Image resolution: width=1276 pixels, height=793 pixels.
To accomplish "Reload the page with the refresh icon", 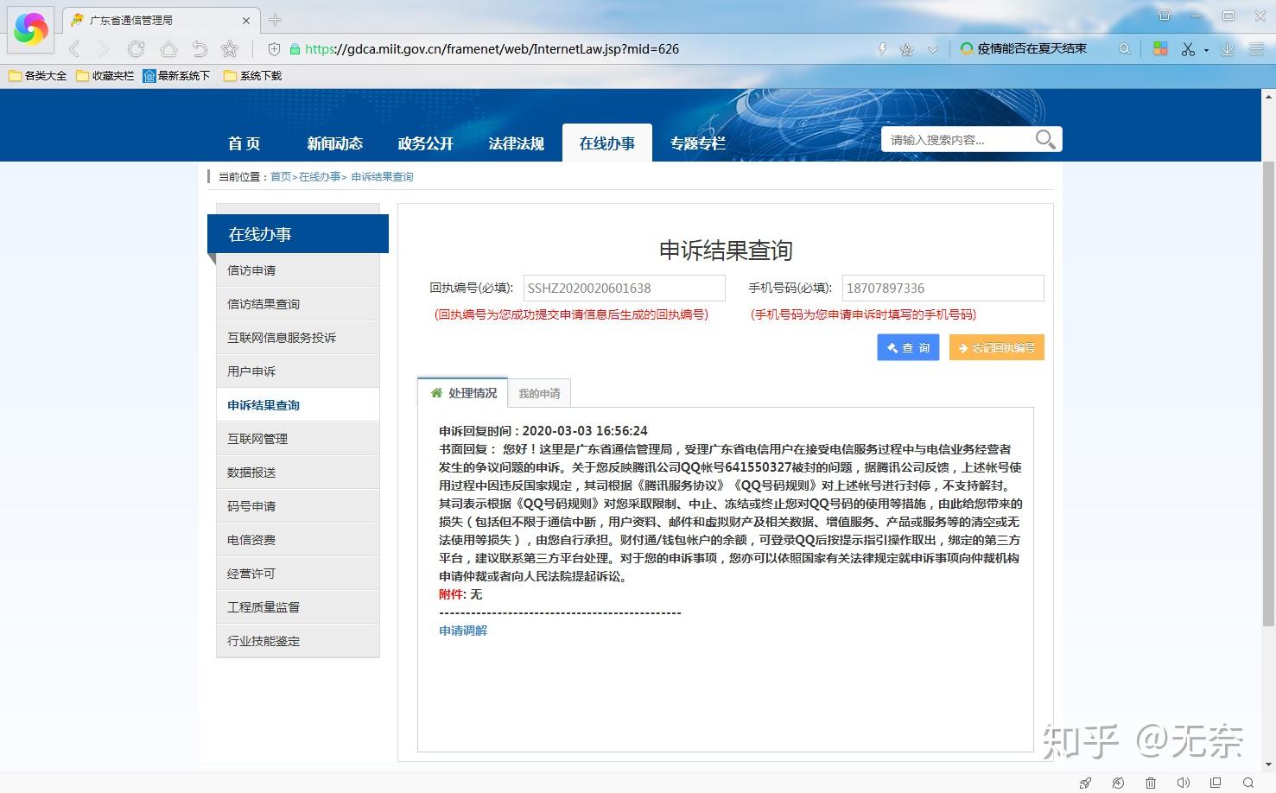I will point(136,49).
